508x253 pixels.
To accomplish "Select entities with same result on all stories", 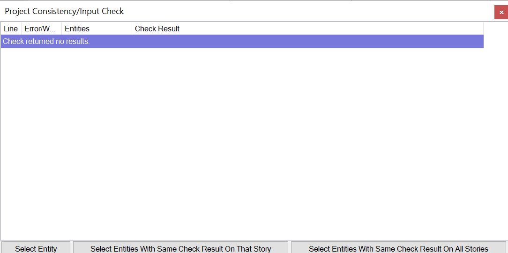I will [x=398, y=248].
